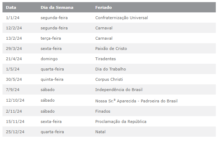The image size is (219, 141).
Task: Select the Confraternização Universal cell
Action: (122, 18)
